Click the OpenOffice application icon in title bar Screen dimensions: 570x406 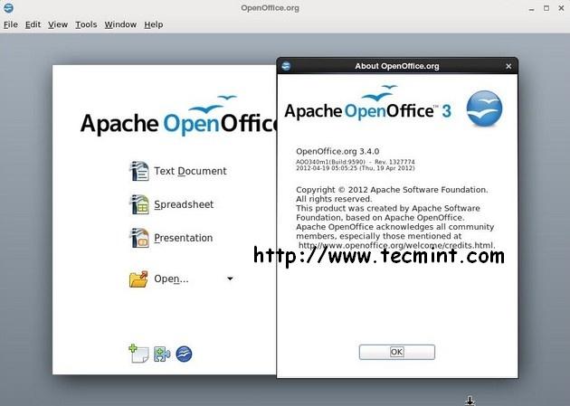click(x=8, y=7)
